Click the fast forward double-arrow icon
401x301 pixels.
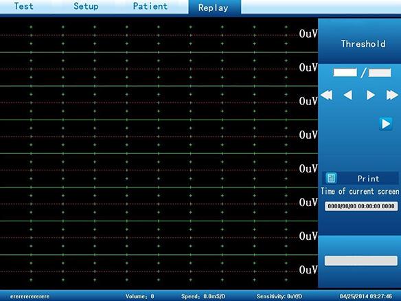tap(392, 95)
